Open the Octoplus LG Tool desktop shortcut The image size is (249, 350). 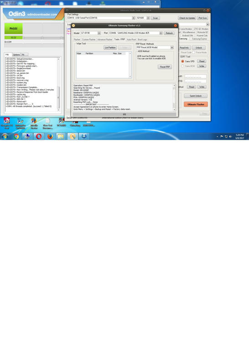coord(7,123)
